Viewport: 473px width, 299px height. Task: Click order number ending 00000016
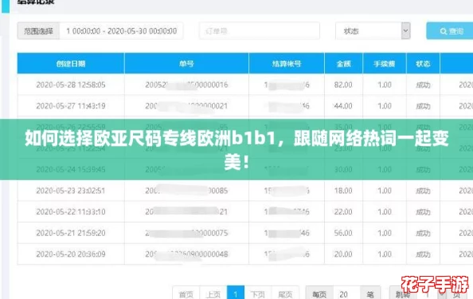tap(186, 85)
